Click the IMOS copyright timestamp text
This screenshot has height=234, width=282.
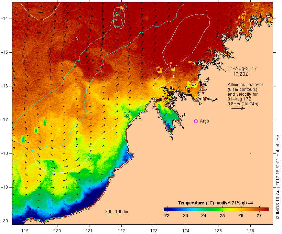pos(278,177)
